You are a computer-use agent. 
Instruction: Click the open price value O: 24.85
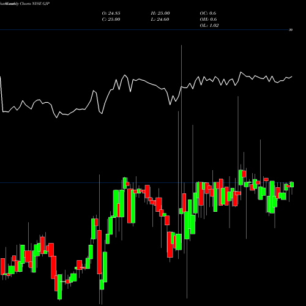pyautogui.click(x=111, y=13)
